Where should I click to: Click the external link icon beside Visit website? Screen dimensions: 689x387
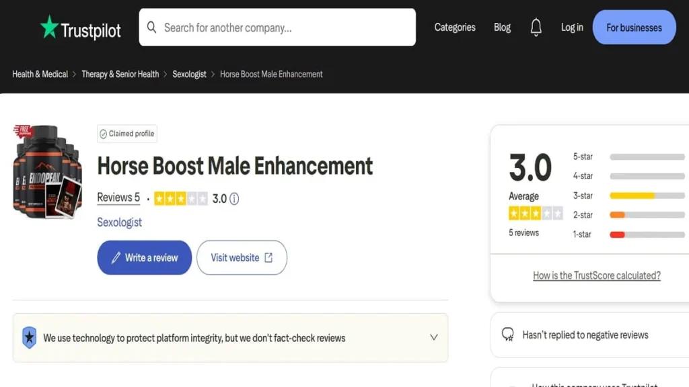point(268,257)
